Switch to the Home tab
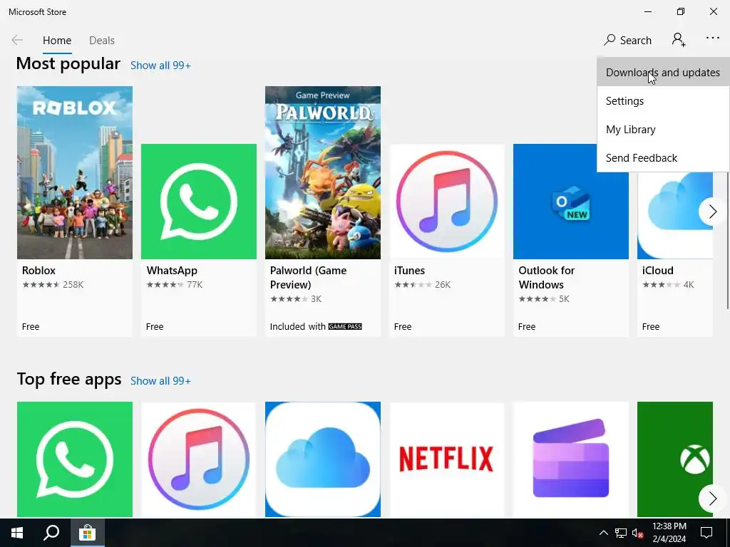The width and height of the screenshot is (730, 547). click(57, 41)
